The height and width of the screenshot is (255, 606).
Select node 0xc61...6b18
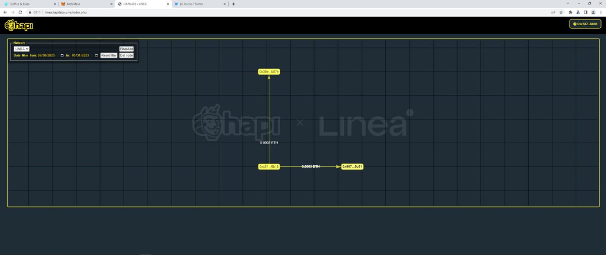pos(269,166)
